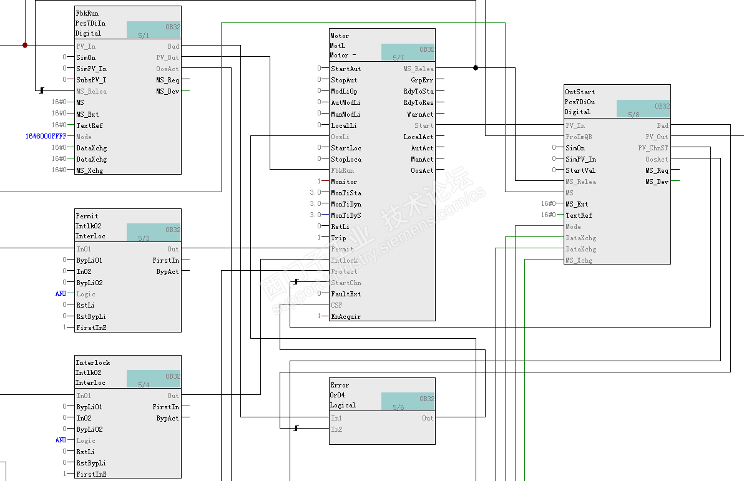The image size is (744, 481).
Task: Select CSF input on Motor block
Action: [336, 305]
